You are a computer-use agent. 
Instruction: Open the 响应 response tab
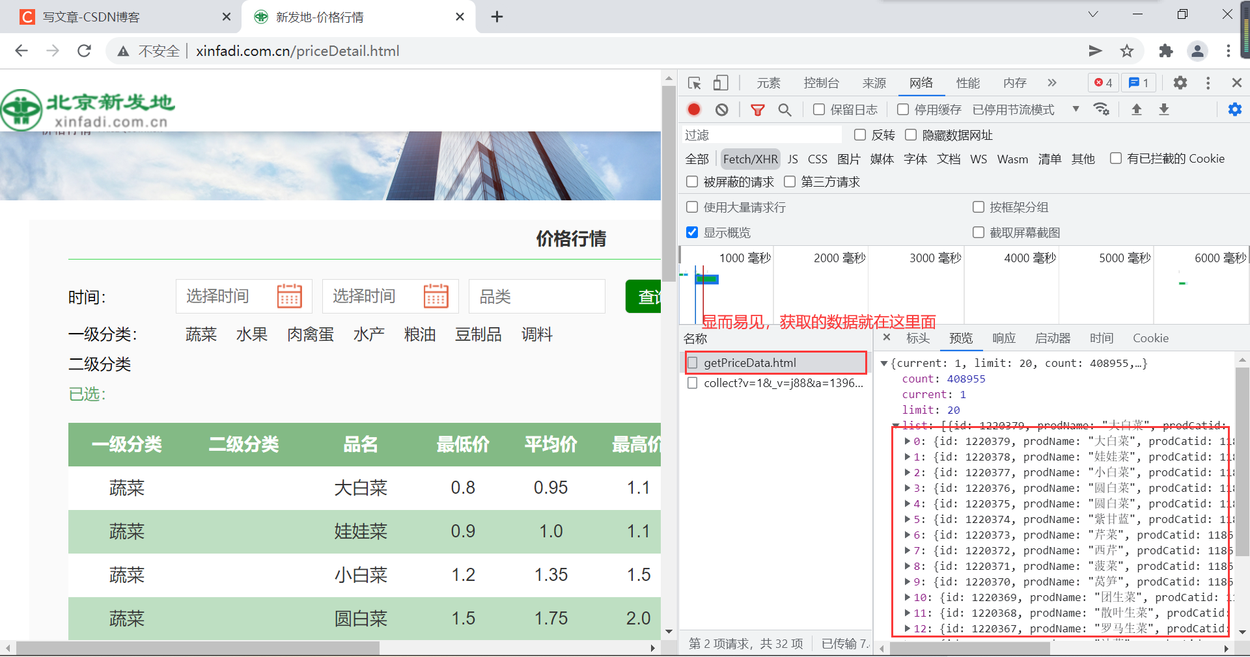(x=1004, y=338)
